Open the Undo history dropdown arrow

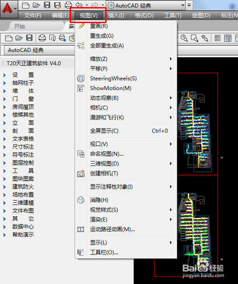pos(87,5)
